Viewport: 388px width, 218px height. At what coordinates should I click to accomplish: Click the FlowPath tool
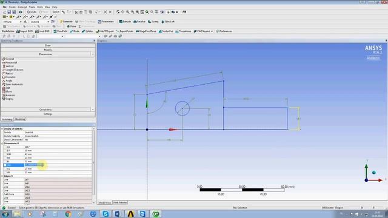pyautogui.click(x=61, y=31)
